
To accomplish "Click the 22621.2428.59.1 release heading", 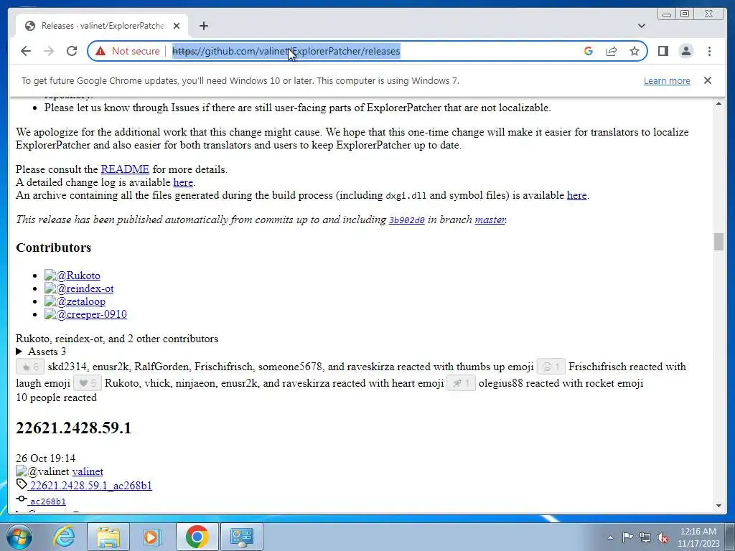I will pos(74,428).
